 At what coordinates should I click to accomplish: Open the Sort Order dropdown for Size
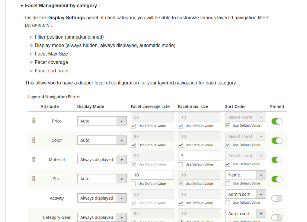[261, 175]
